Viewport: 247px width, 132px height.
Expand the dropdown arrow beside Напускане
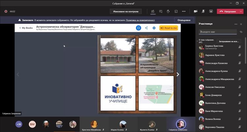pyautogui.click(x=241, y=11)
